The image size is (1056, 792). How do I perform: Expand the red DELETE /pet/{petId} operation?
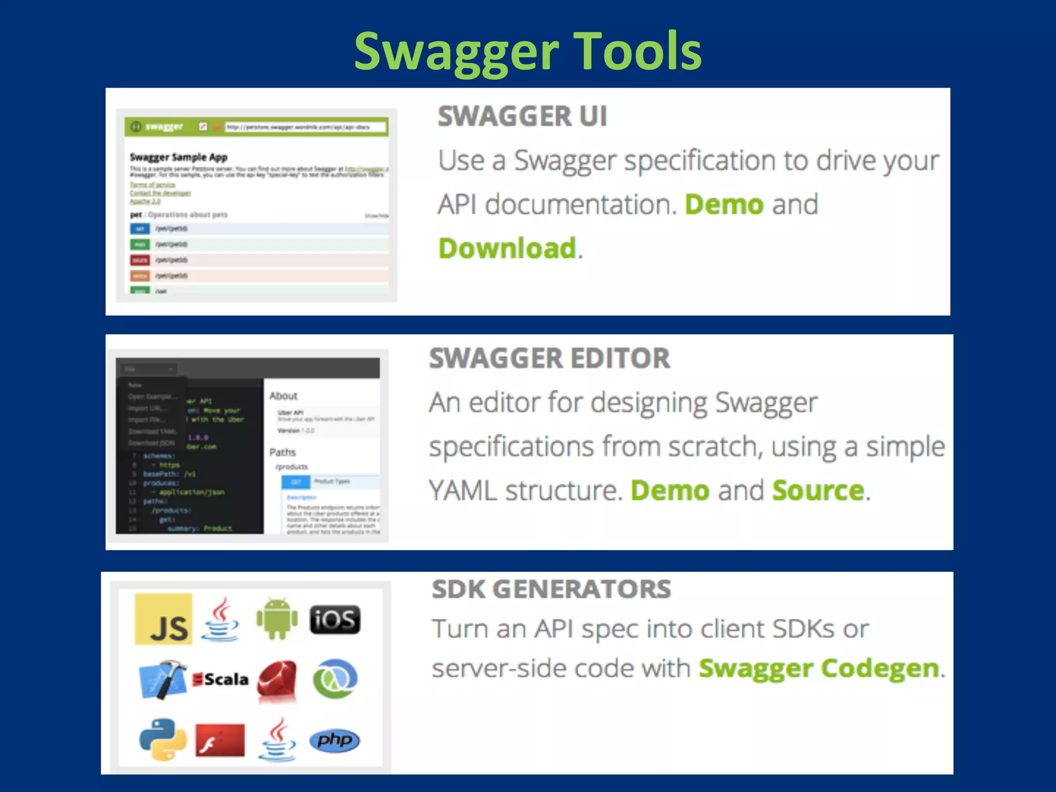point(259,260)
